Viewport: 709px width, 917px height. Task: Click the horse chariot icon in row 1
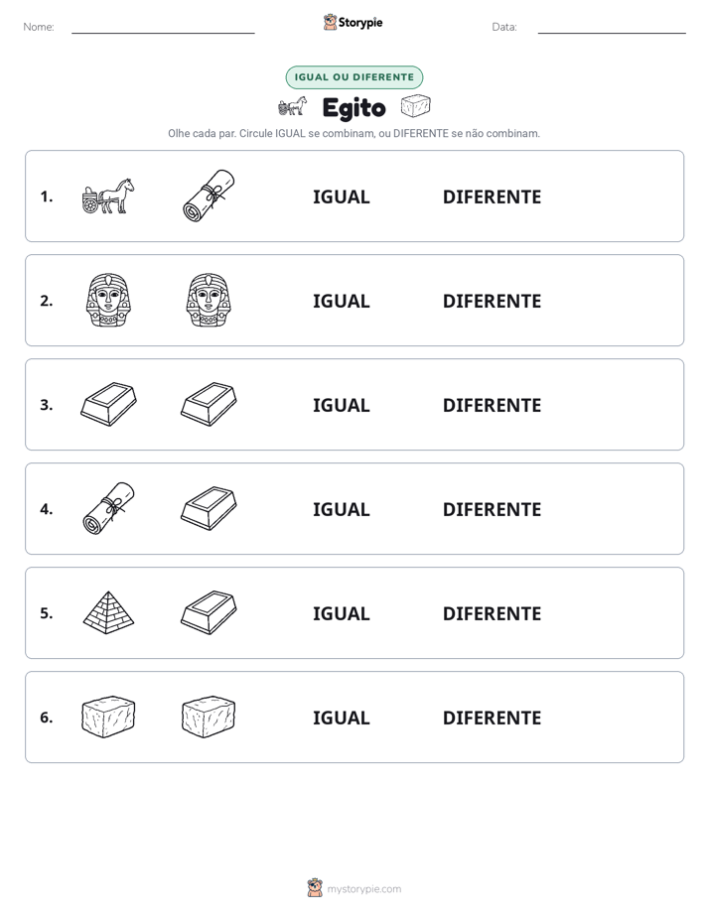coord(108,196)
